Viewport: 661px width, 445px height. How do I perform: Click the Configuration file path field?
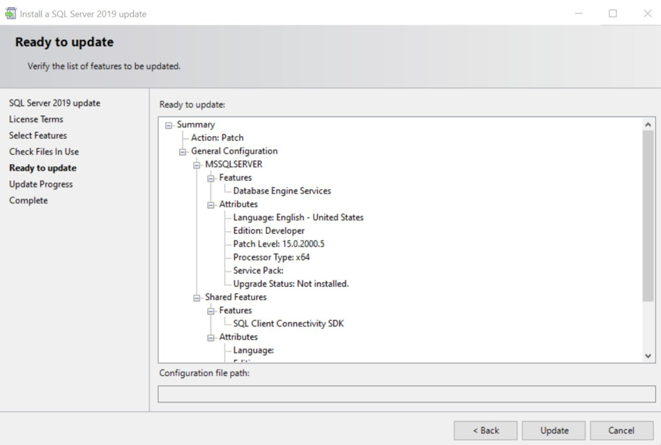[407, 394]
